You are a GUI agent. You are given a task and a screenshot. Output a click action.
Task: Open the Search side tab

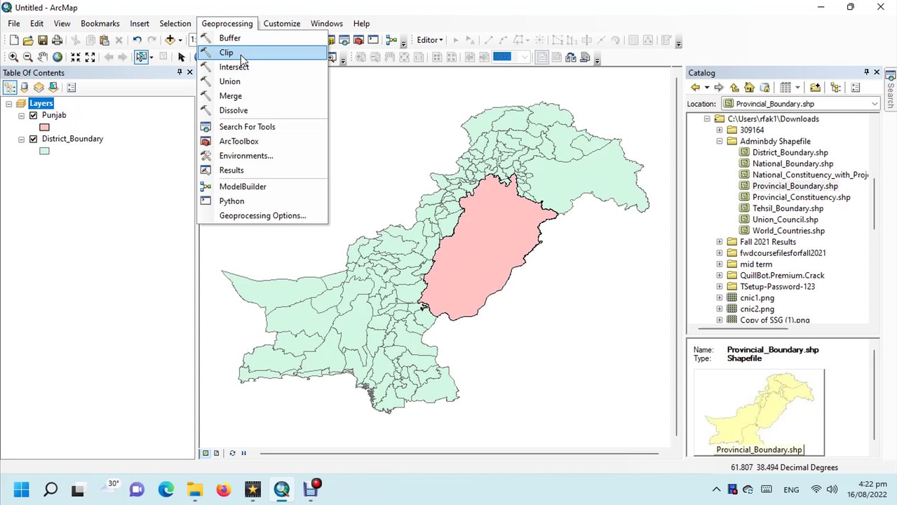(890, 88)
